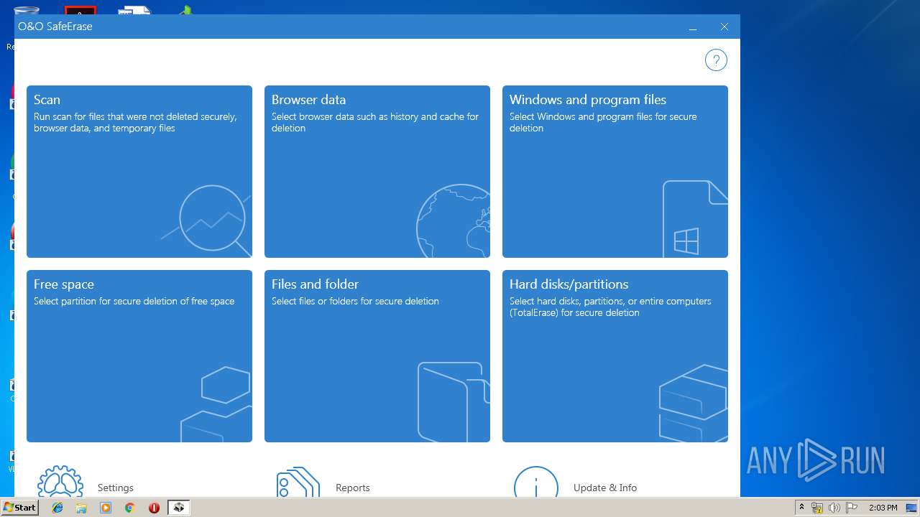Open the Action Center flag icon
This screenshot has width=920, height=517.
pos(852,508)
